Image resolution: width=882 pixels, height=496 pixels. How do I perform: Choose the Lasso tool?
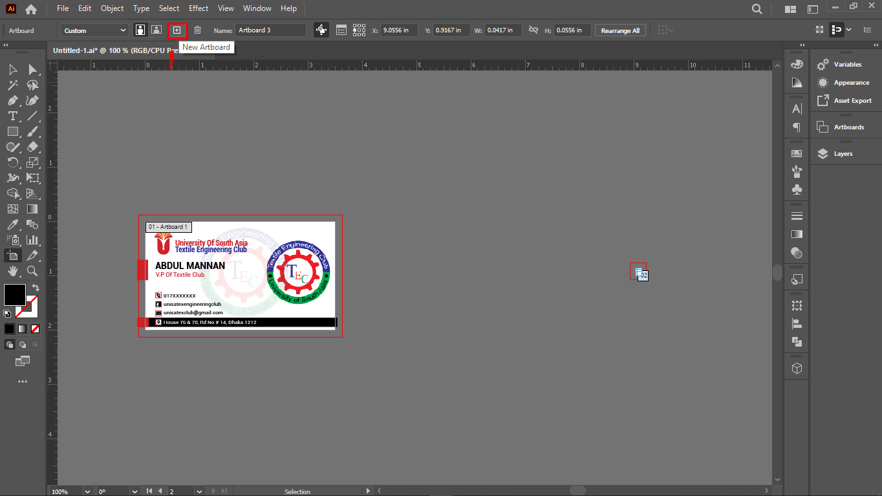coord(32,85)
